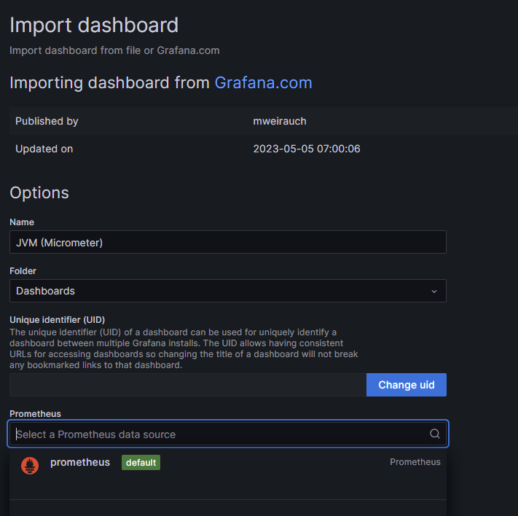Screen dimensions: 518x516
Task: Click the disabled UID text field
Action: (x=188, y=385)
